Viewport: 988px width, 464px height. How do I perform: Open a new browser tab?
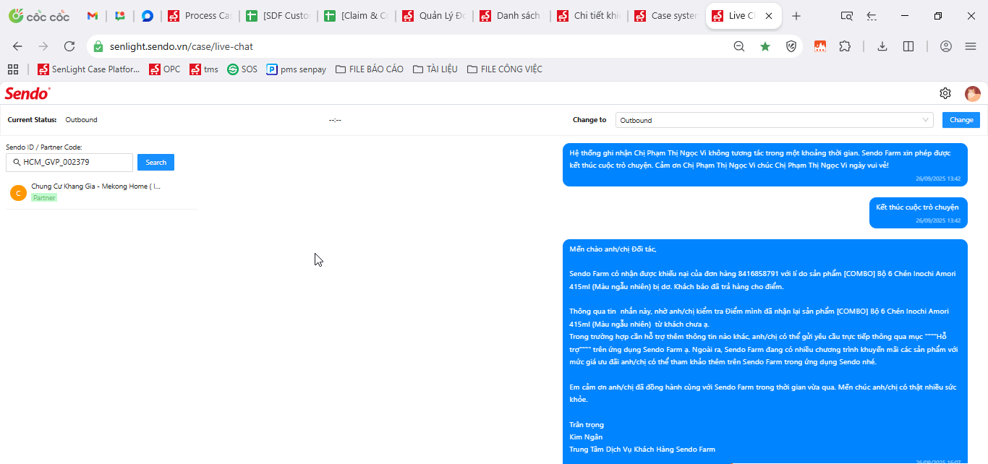[x=796, y=16]
